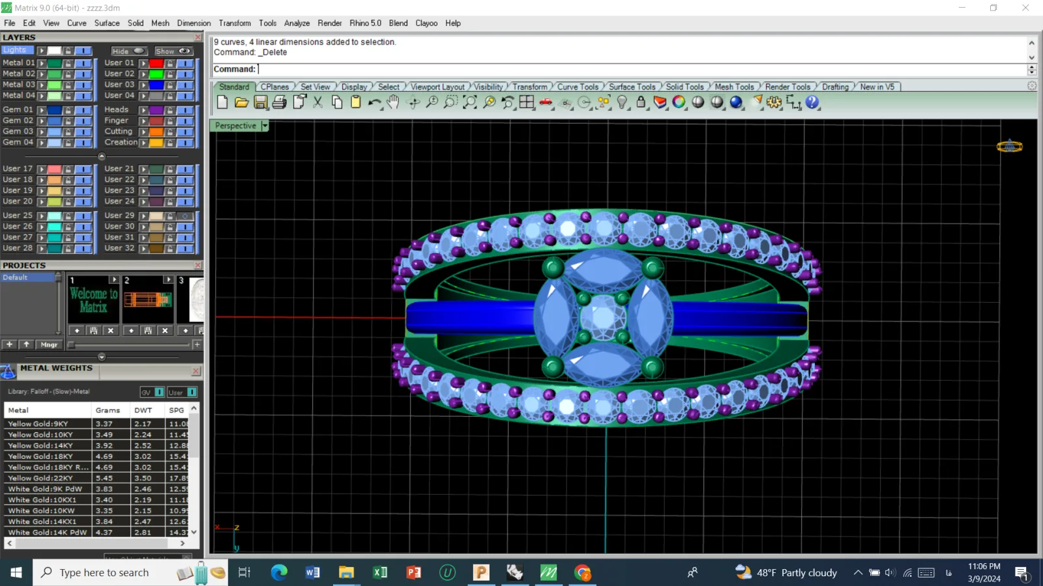Image resolution: width=1043 pixels, height=586 pixels.
Task: Click the light bulb Hide objects icon
Action: pyautogui.click(x=623, y=102)
